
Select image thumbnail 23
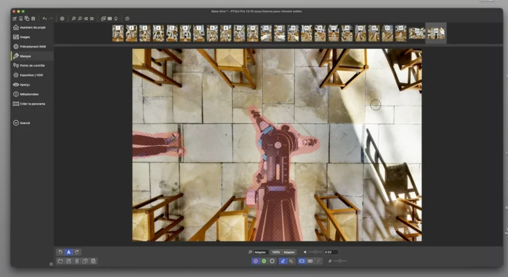pyautogui.click(x=417, y=34)
